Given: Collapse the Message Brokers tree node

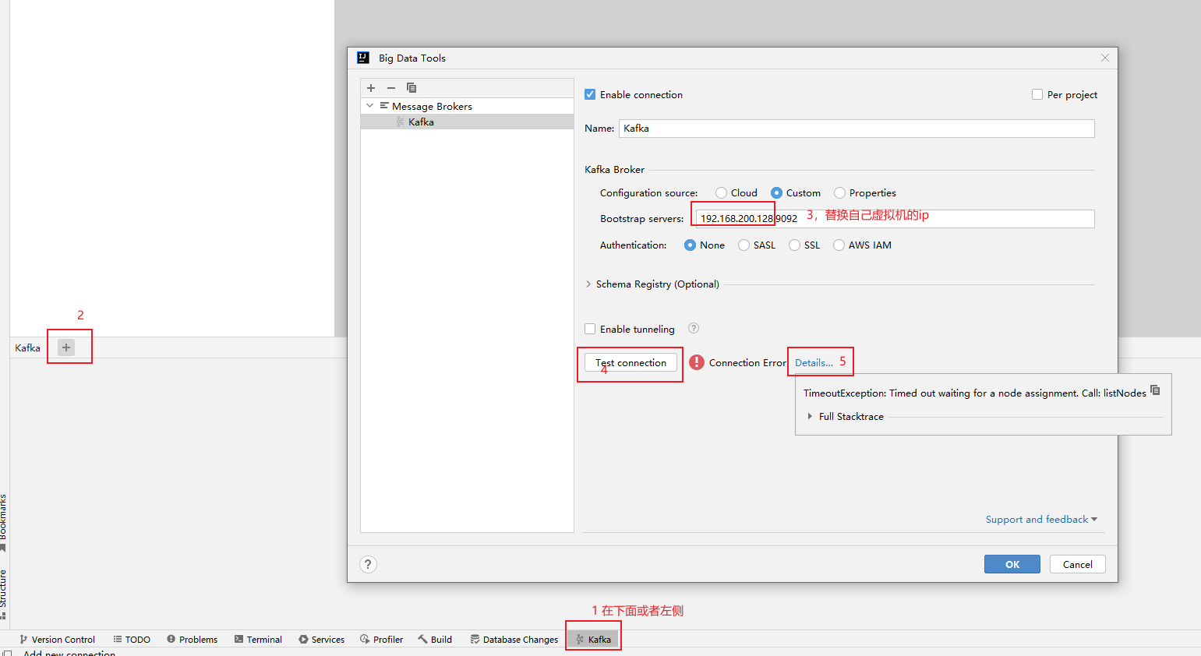Looking at the screenshot, I should click(370, 106).
